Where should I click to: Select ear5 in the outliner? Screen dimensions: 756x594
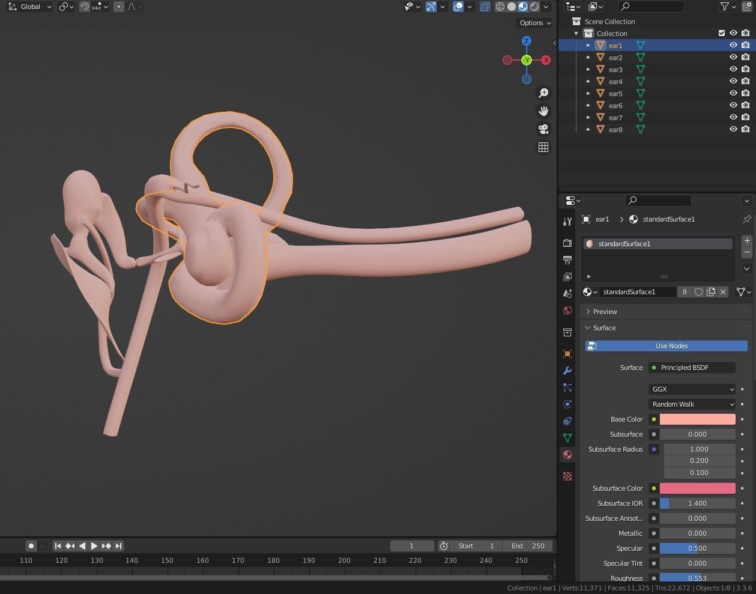[615, 93]
